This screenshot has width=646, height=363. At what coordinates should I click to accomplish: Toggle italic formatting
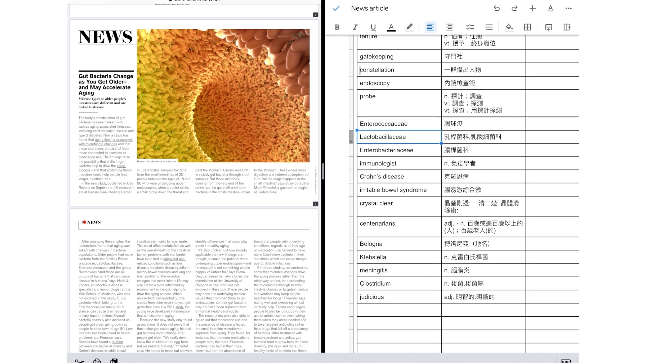pyautogui.click(x=355, y=27)
